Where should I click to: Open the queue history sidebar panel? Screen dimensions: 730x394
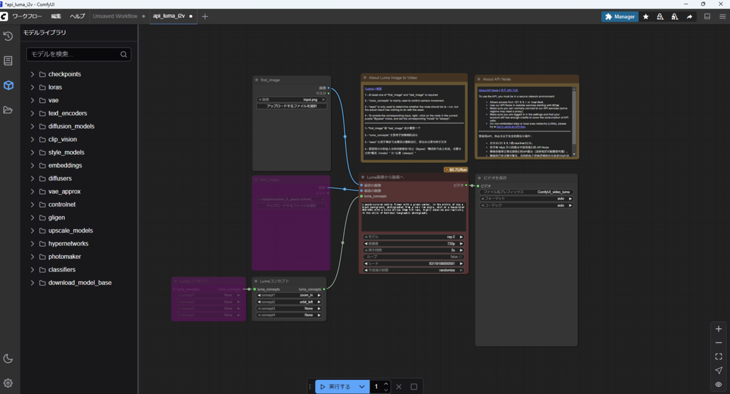click(x=8, y=36)
